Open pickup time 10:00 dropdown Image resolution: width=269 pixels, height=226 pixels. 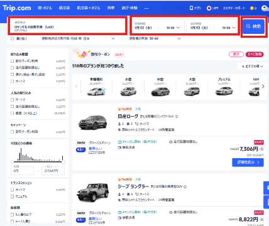click(173, 28)
